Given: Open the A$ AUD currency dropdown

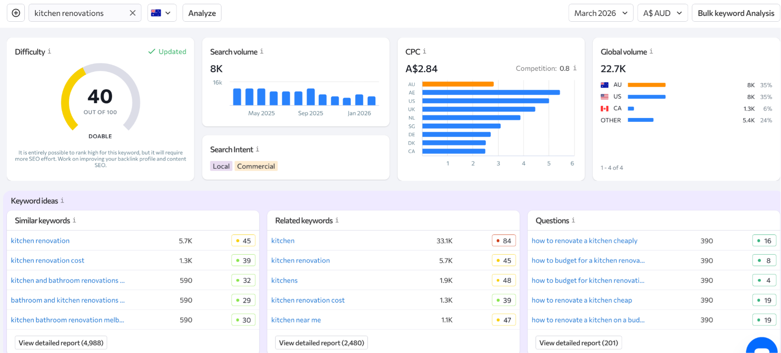Looking at the screenshot, I should (x=662, y=13).
